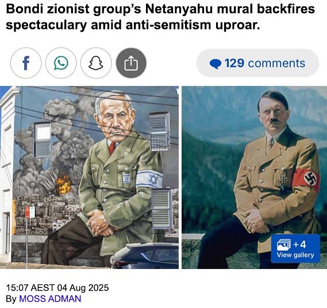
Task: Open the left mural photo
Action: pyautogui.click(x=89, y=177)
